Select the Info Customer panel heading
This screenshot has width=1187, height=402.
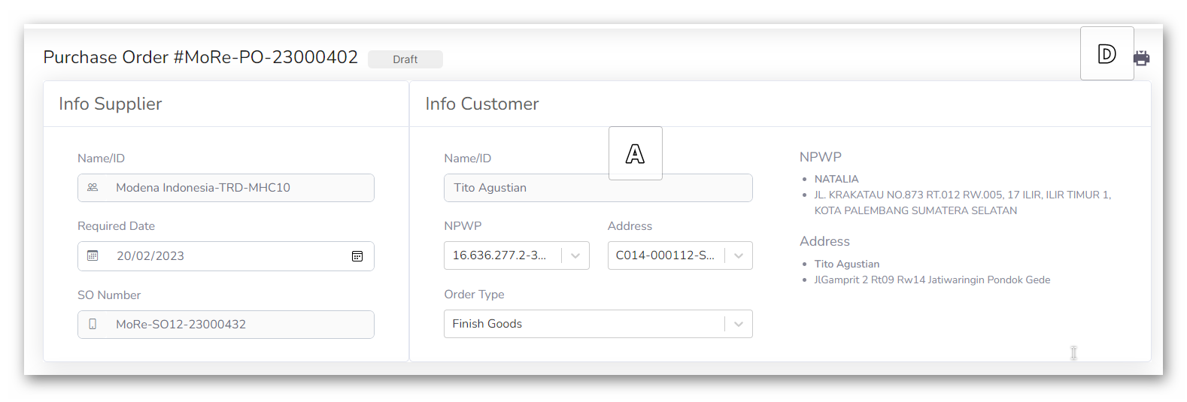coord(481,104)
